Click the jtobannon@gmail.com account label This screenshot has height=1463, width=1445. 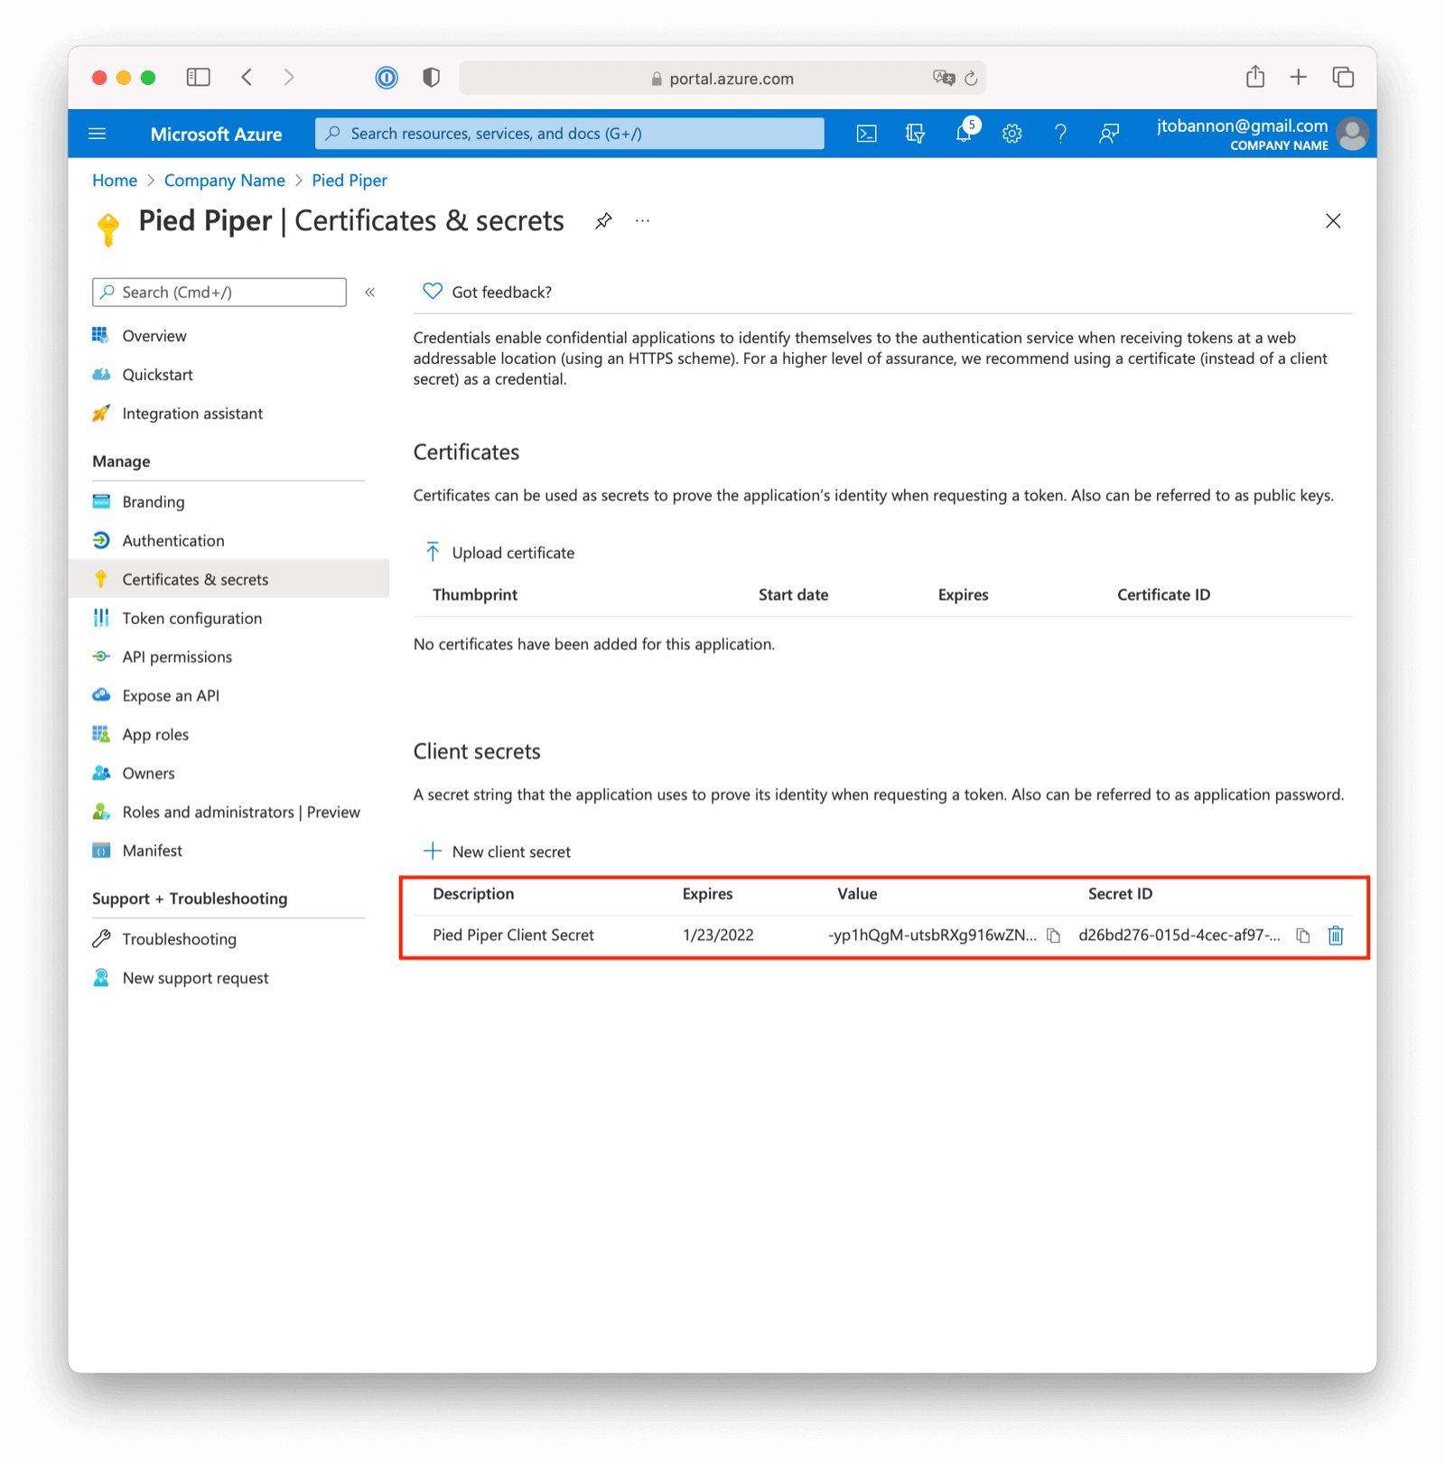click(x=1242, y=126)
